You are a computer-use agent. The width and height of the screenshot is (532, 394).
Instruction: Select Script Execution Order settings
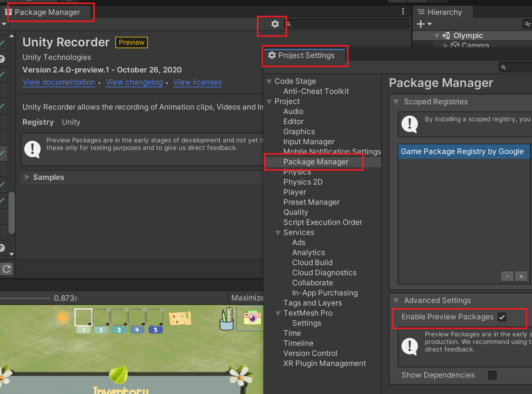coord(323,222)
